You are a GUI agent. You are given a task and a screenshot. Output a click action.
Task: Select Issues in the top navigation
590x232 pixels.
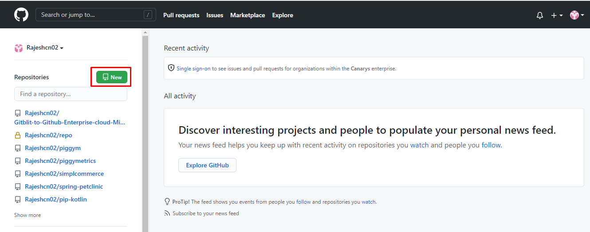point(215,15)
